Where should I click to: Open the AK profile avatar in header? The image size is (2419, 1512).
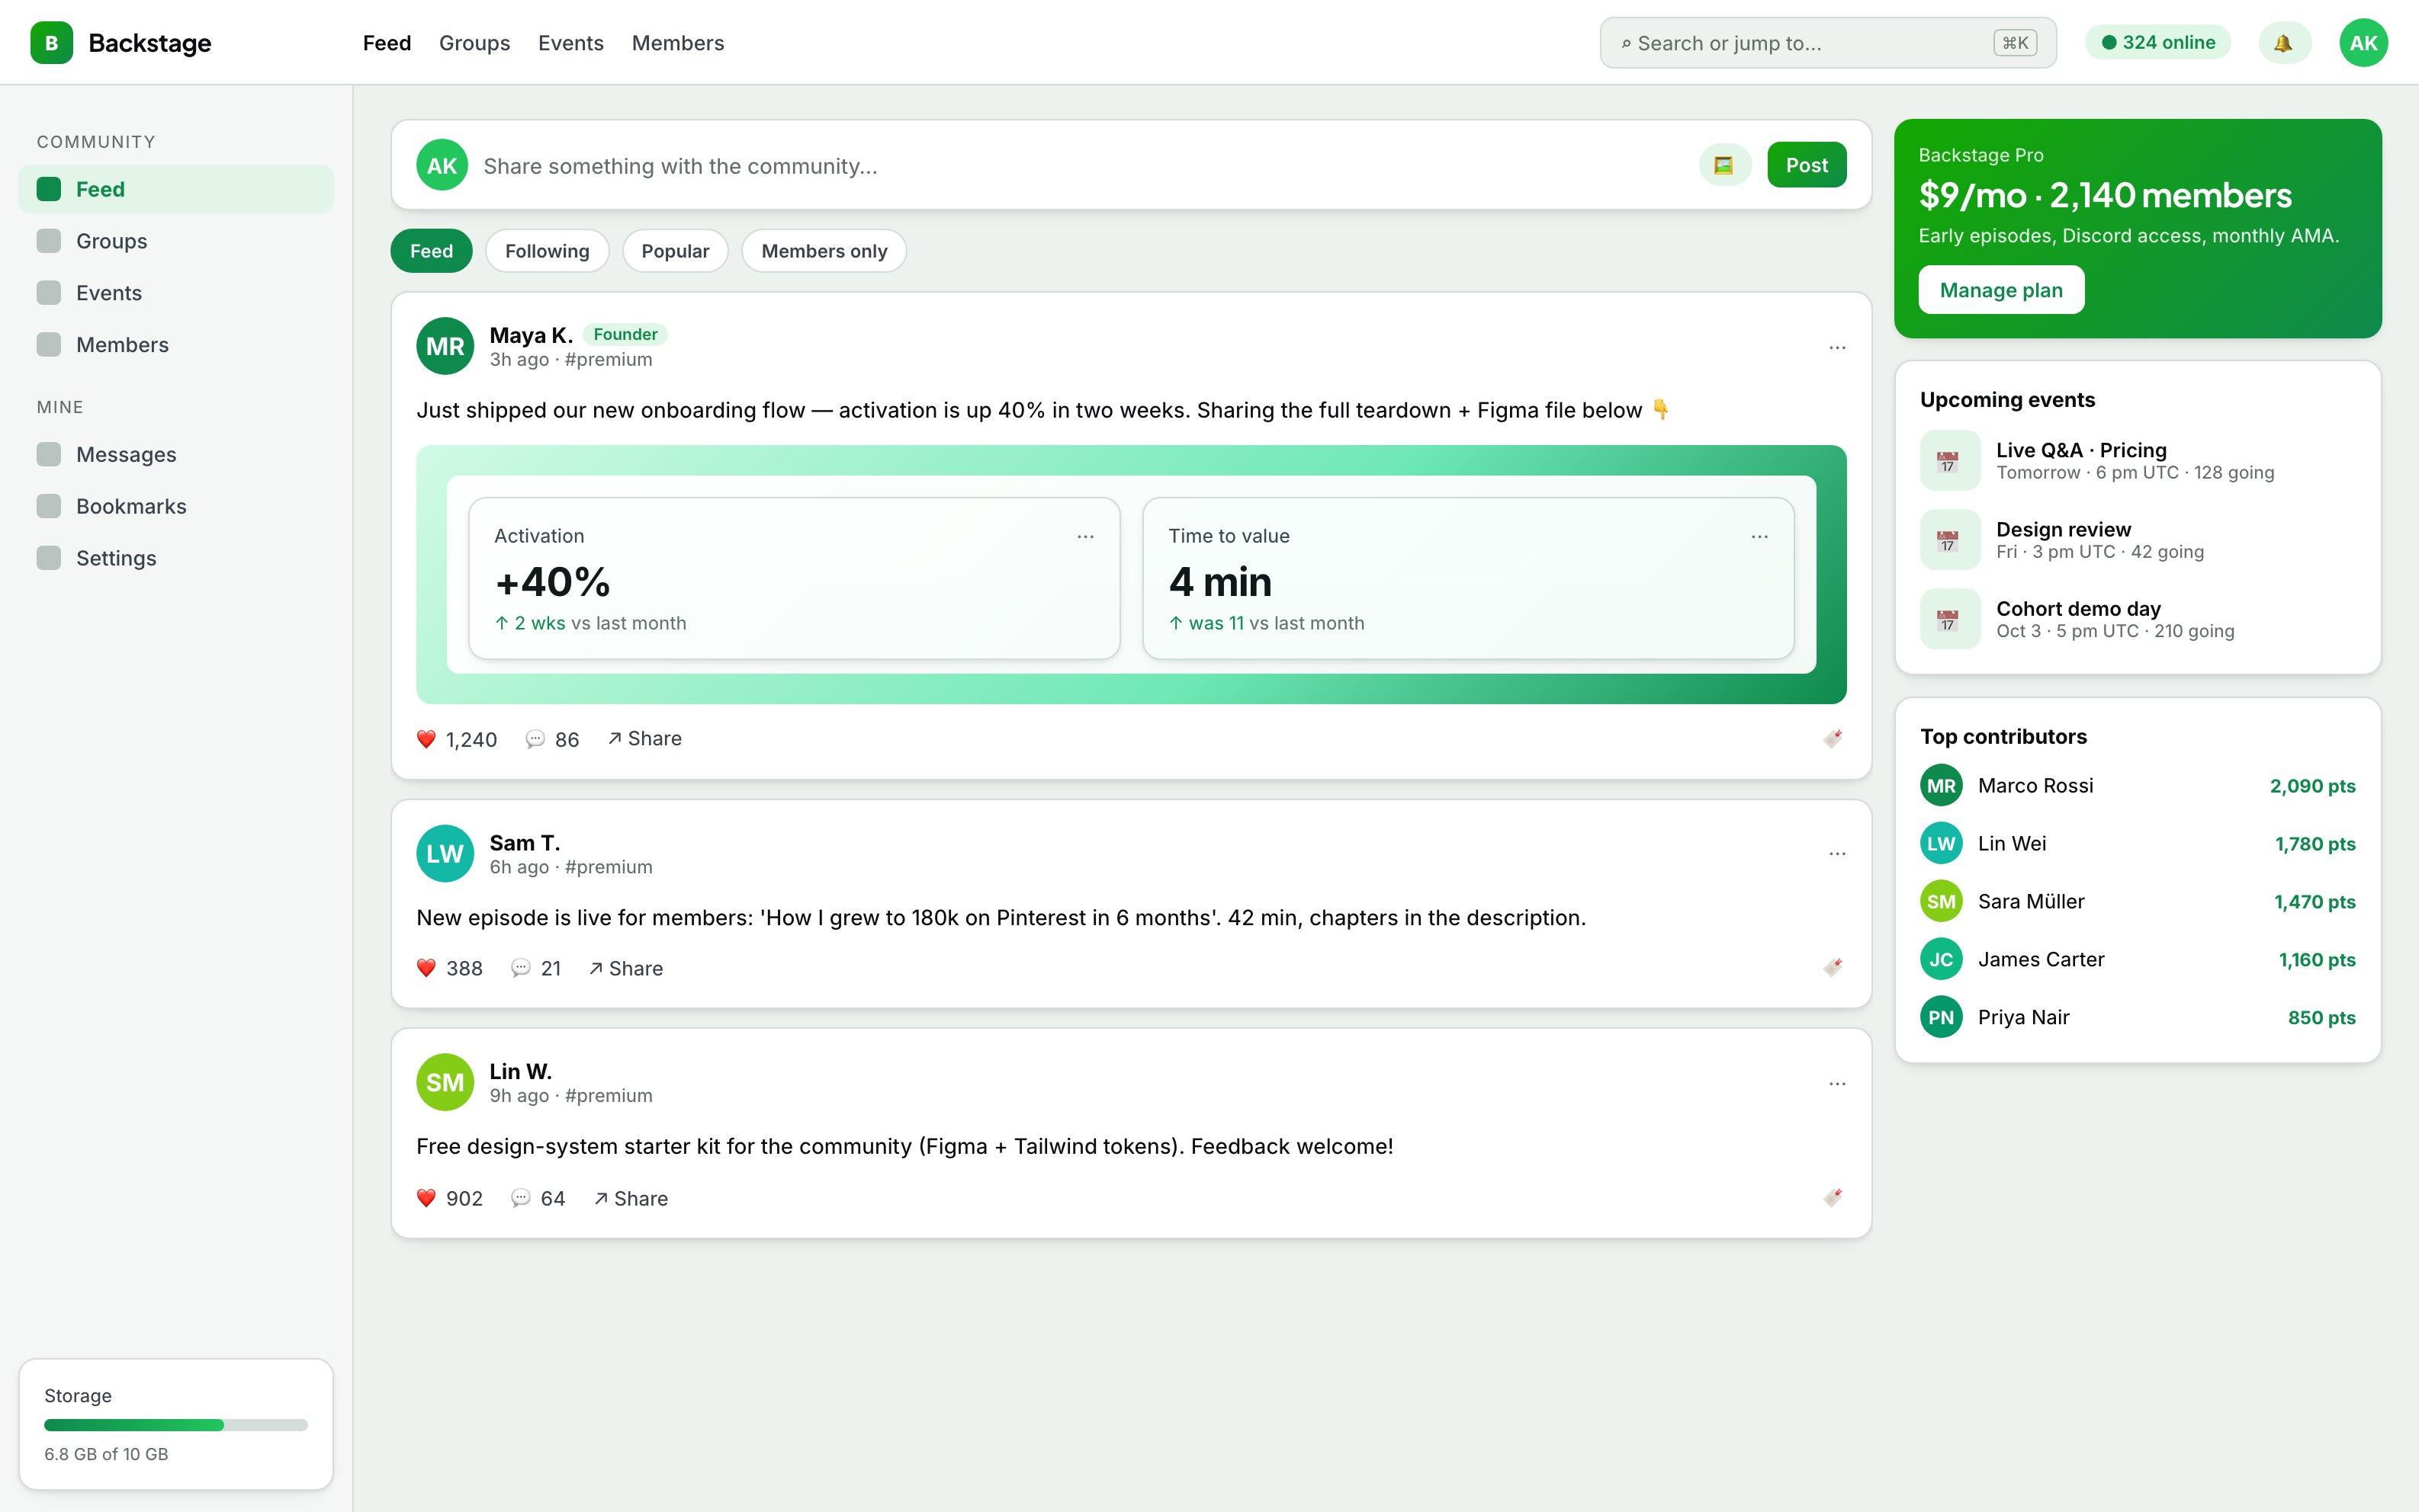pyautogui.click(x=2363, y=43)
